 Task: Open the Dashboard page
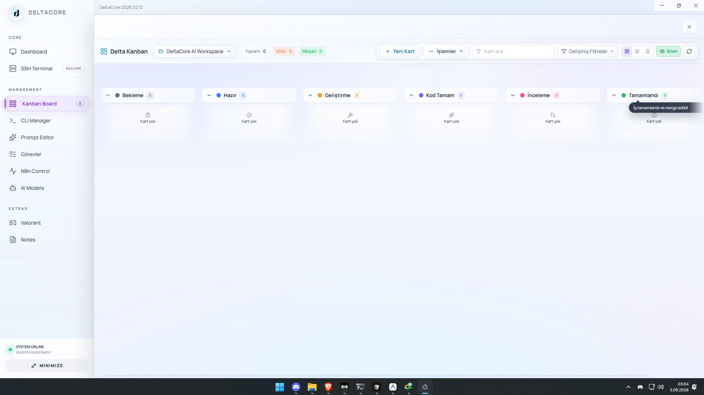pyautogui.click(x=47, y=52)
